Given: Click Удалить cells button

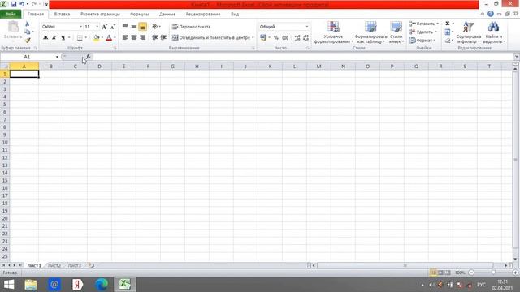Looking at the screenshot, I should (x=423, y=32).
